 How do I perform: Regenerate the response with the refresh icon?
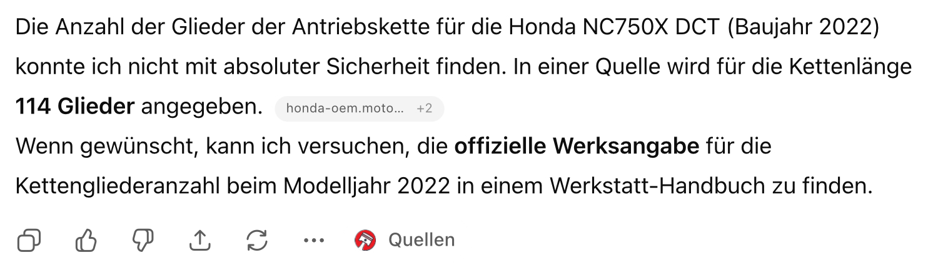pos(257,240)
